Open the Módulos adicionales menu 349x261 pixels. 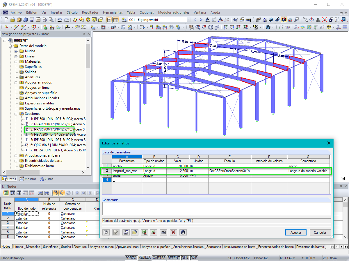pos(174,12)
